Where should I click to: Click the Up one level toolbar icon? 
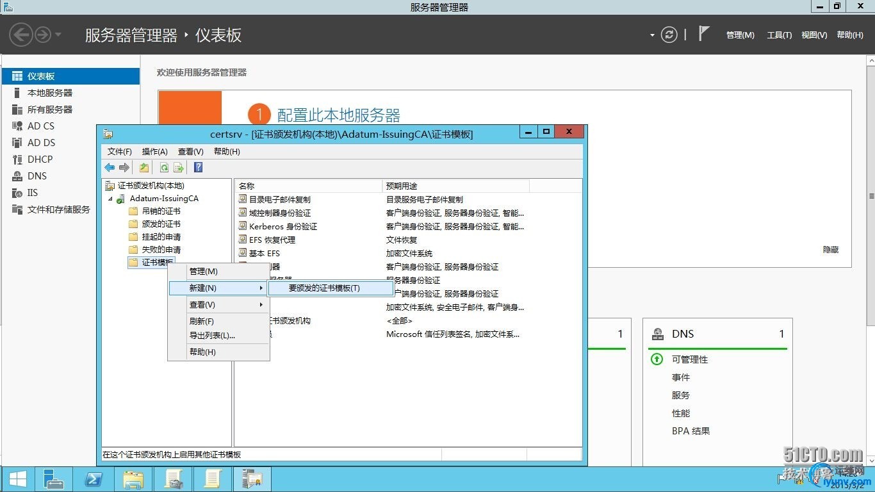pos(144,167)
